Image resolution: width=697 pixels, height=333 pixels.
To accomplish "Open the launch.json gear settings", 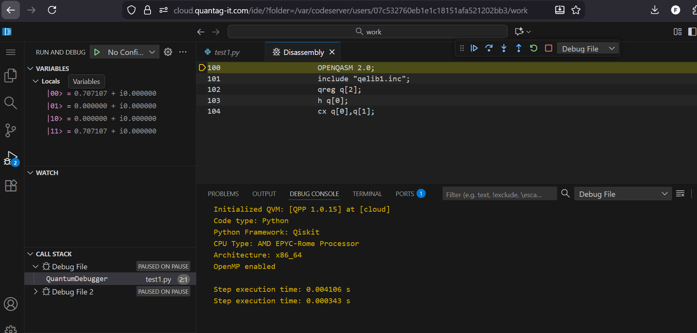I will point(168,52).
